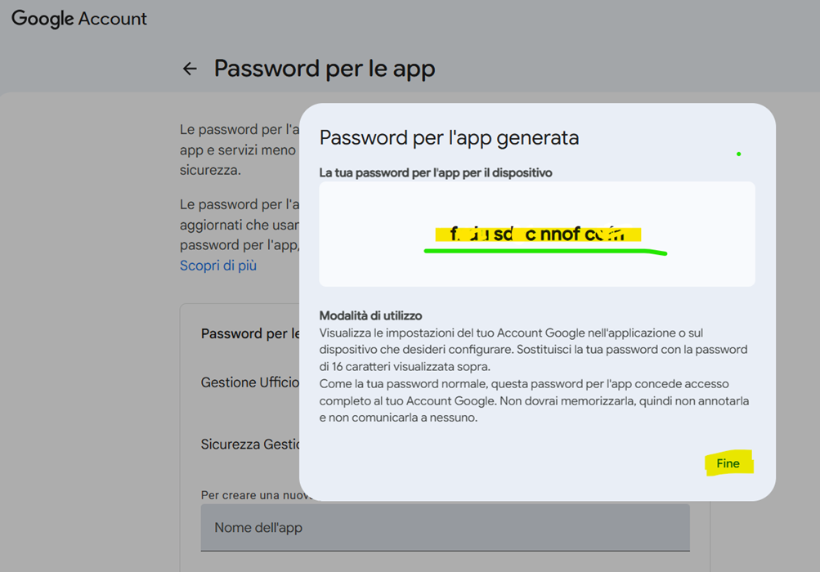Click the dialog title Password per l'app generata
The image size is (820, 572).
coord(449,137)
